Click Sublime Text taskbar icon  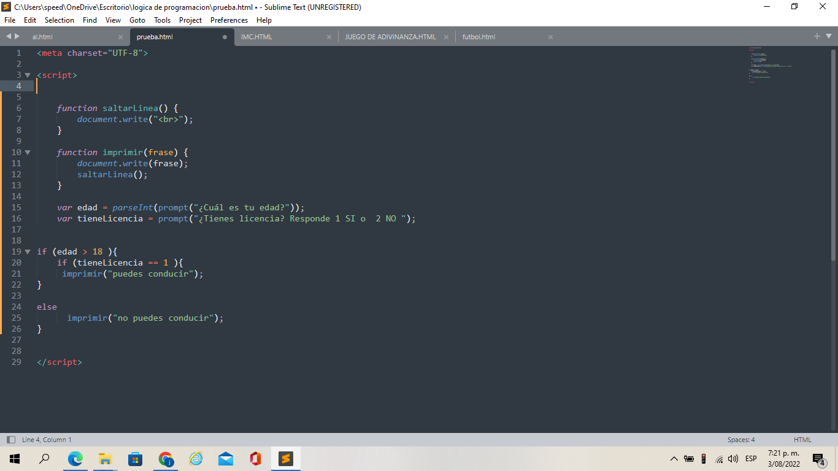click(x=286, y=459)
